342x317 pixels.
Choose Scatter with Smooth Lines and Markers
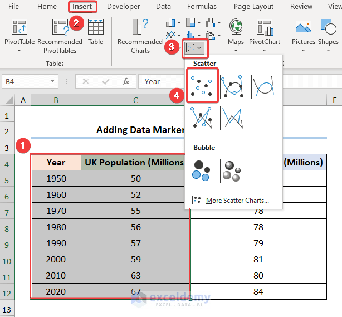[232, 86]
